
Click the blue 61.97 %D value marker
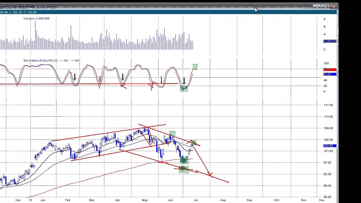click(330, 74)
